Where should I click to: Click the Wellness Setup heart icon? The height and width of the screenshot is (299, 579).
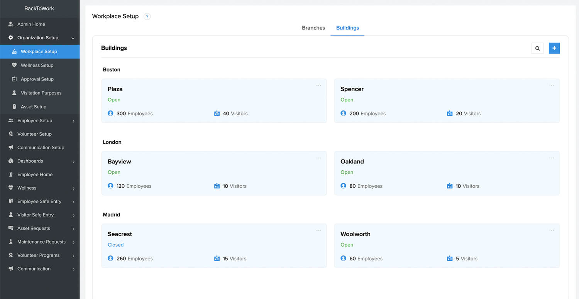click(x=14, y=65)
